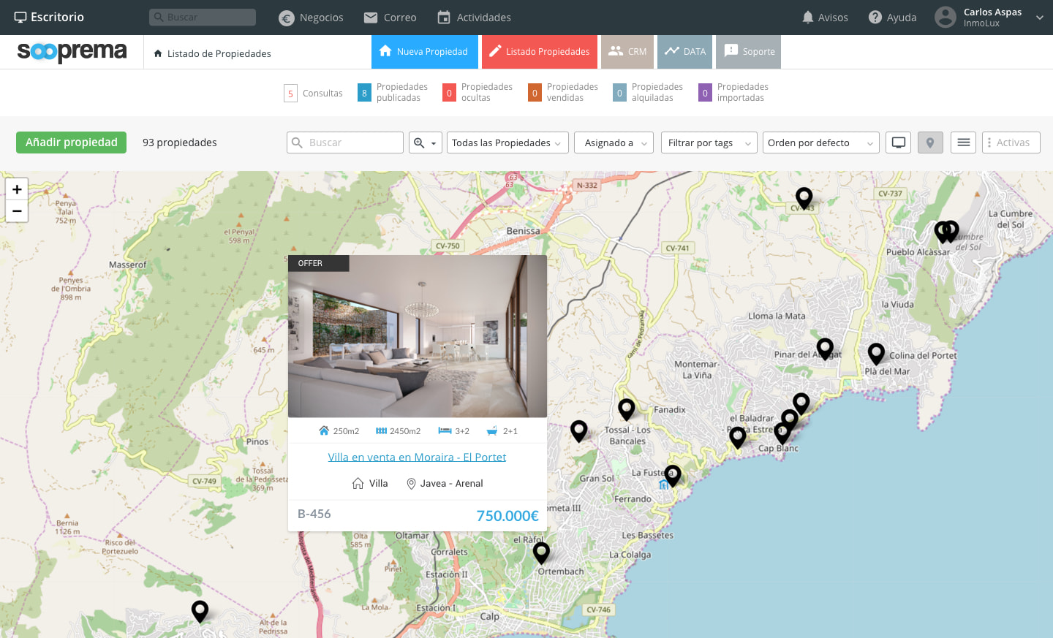Switch to map view with pin icon
This screenshot has width=1053, height=638.
coord(930,143)
